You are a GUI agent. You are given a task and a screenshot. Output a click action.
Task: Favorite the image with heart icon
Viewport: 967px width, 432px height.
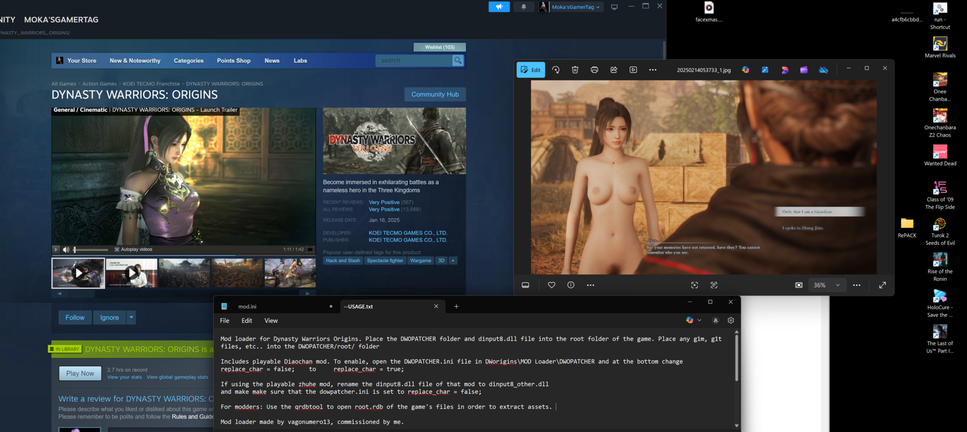pyautogui.click(x=551, y=285)
